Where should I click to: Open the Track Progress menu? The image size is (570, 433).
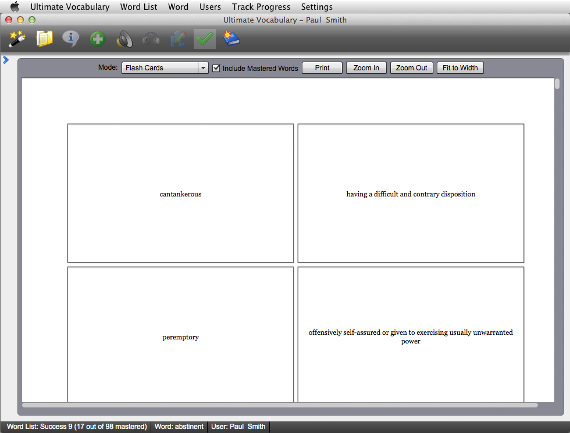(x=261, y=7)
